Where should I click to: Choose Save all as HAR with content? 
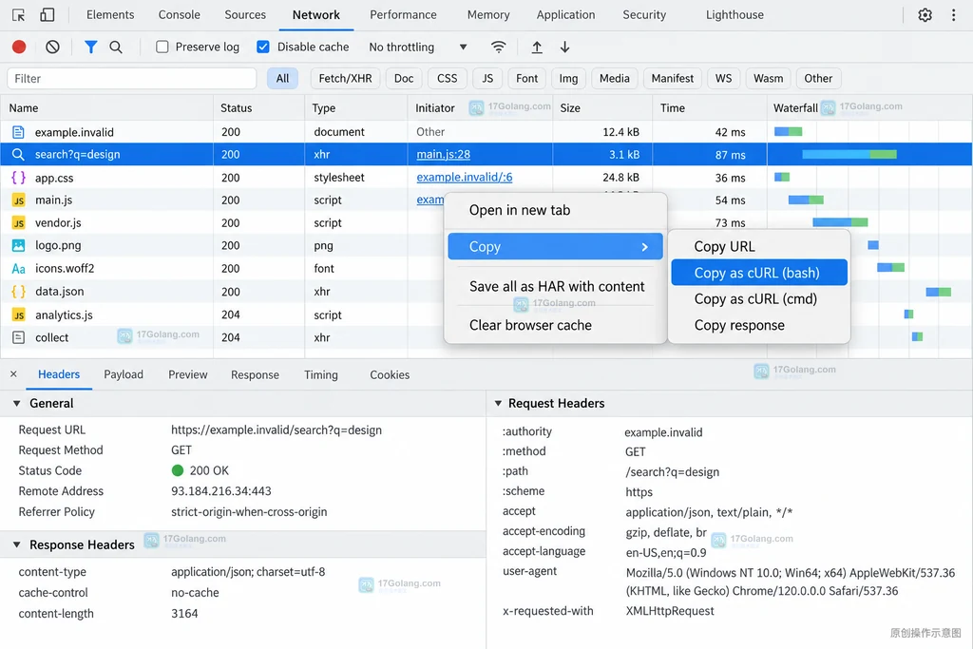(556, 287)
